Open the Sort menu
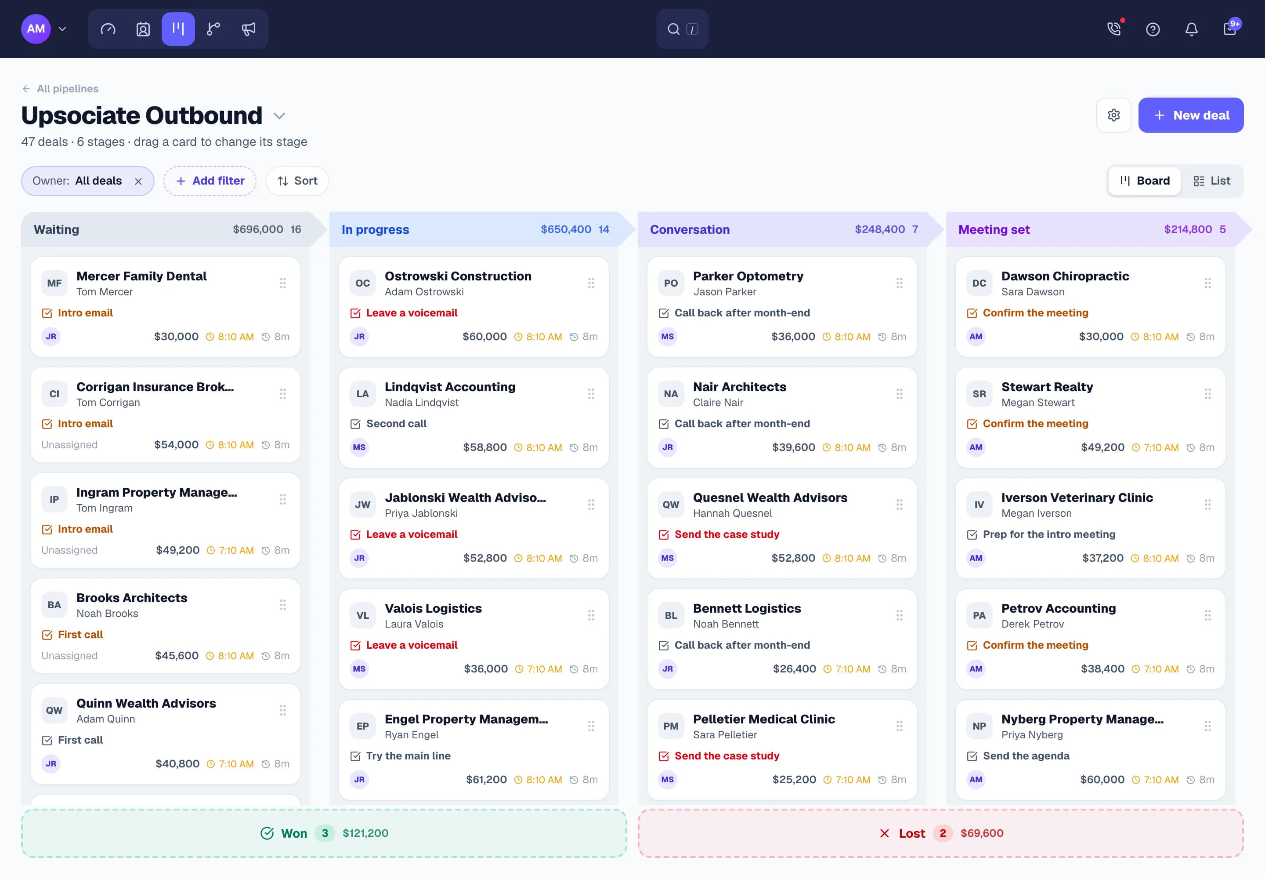The width and height of the screenshot is (1265, 879). point(297,181)
